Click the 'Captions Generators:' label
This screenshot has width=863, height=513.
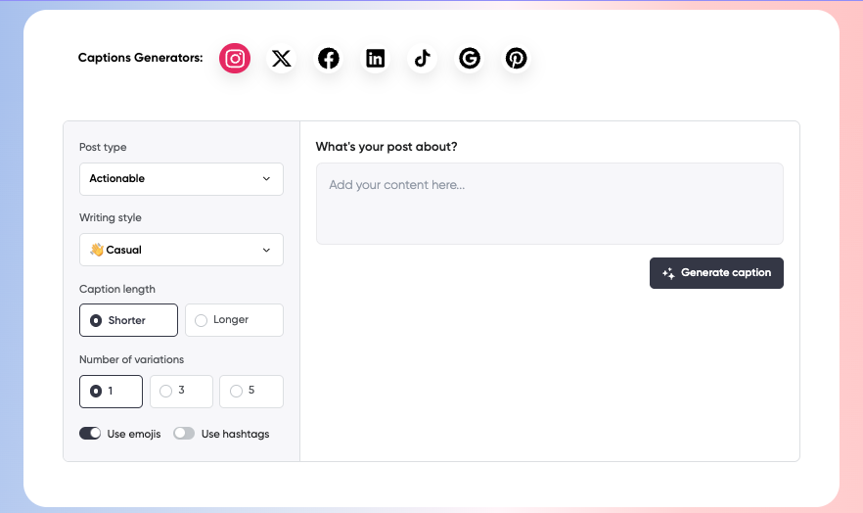point(140,58)
